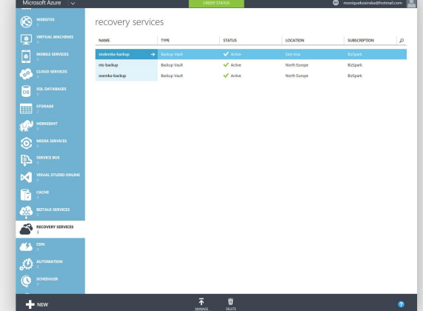
Task: Select the nts-backup vault name
Action: pos(108,65)
